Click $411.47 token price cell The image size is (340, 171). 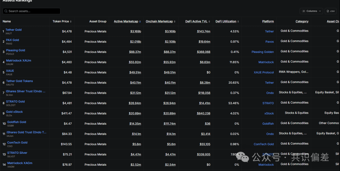(66, 113)
